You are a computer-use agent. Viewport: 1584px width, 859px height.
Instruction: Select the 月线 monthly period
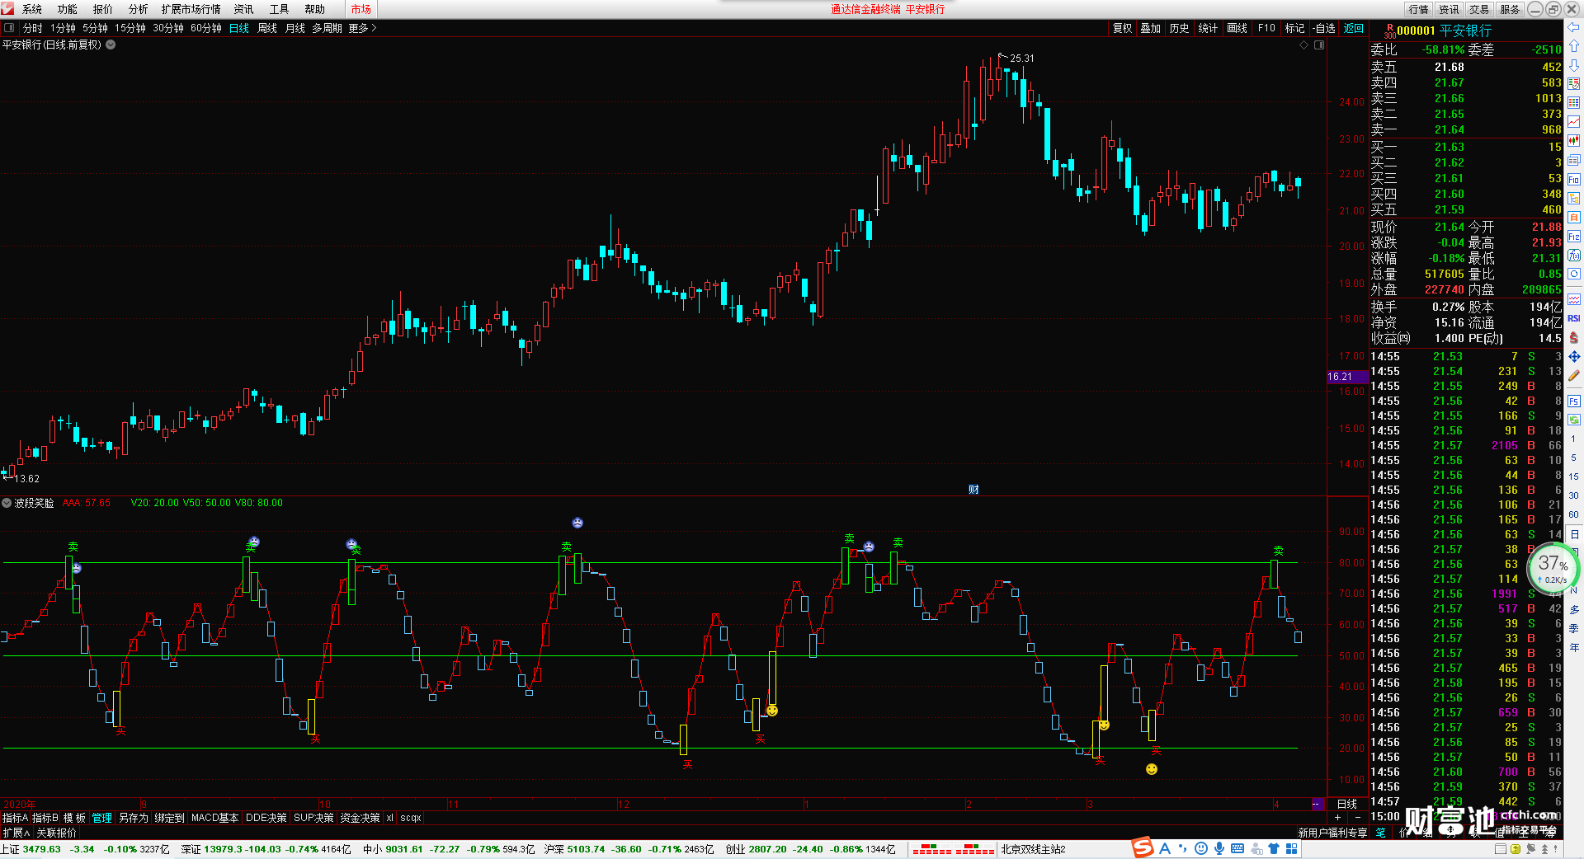[x=295, y=28]
